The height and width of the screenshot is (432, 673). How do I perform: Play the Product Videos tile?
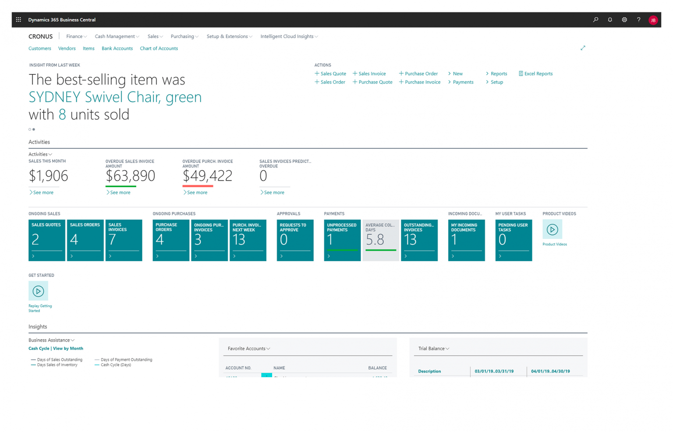coord(552,229)
